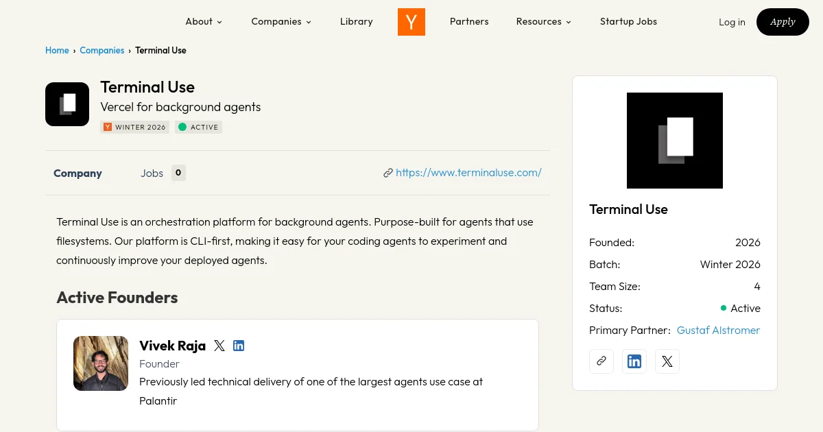Screen dimensions: 823x432
Task: Click the Jobs count badge 0
Action: (178, 173)
